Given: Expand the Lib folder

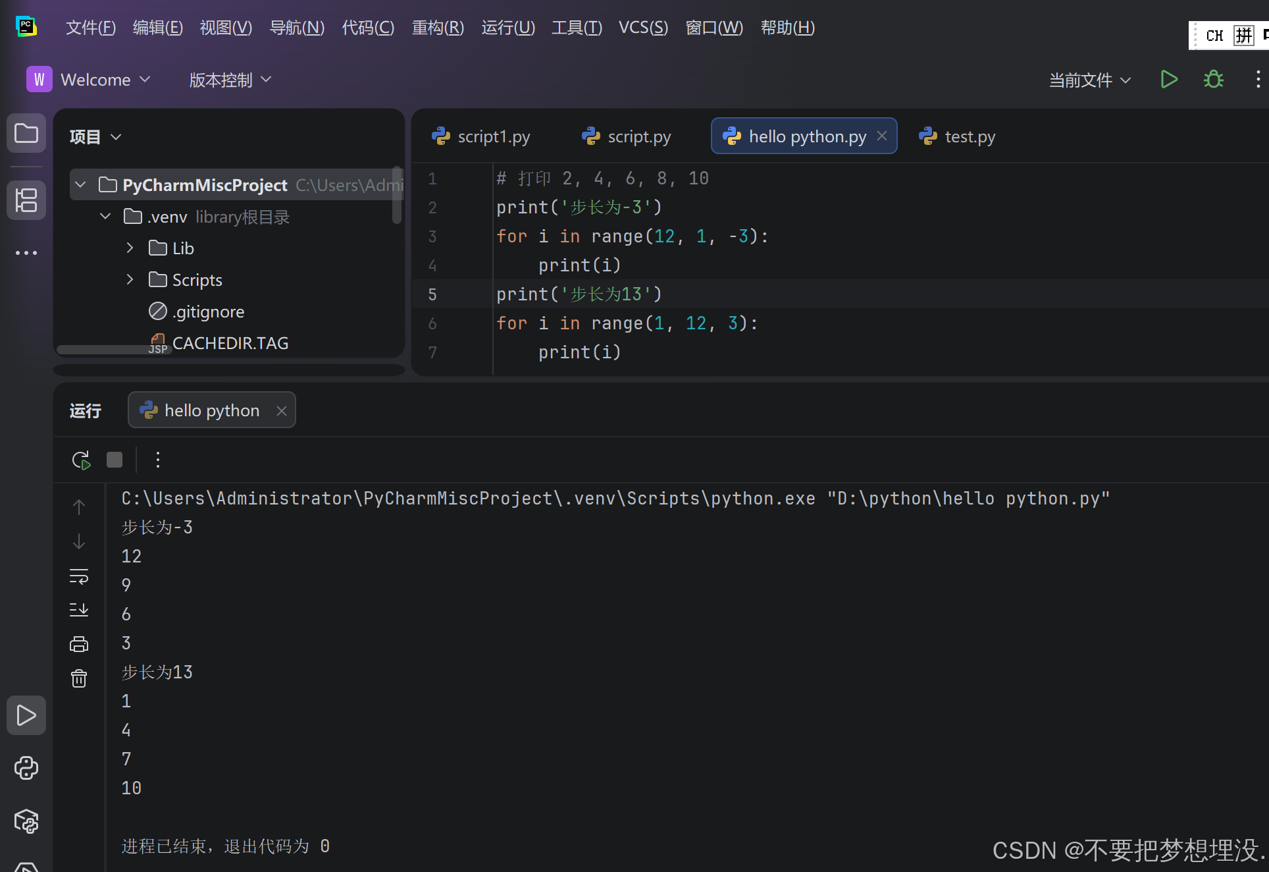Looking at the screenshot, I should [130, 248].
